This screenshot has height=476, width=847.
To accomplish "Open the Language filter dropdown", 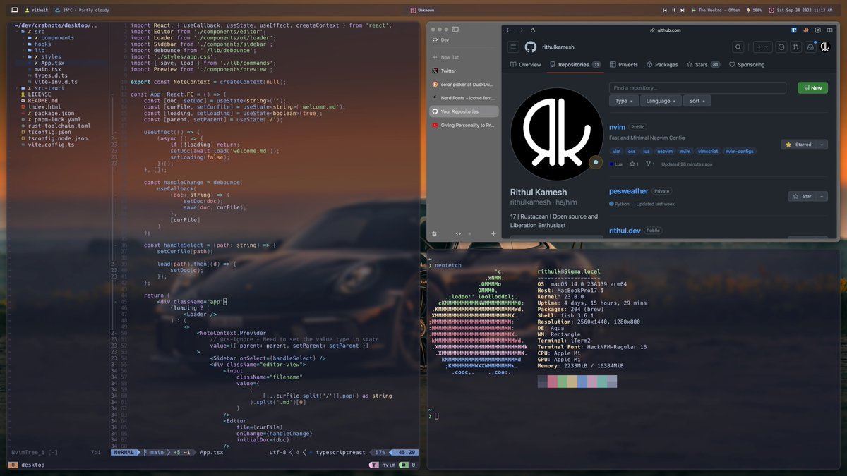I will [661, 101].
